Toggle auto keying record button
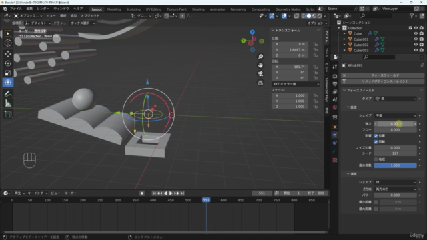427x240 pixels. point(142,193)
